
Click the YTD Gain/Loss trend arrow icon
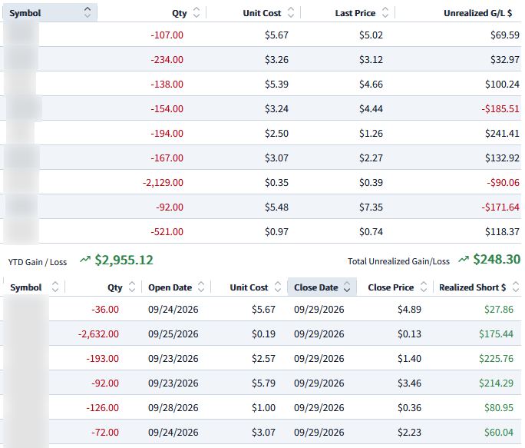tap(85, 260)
